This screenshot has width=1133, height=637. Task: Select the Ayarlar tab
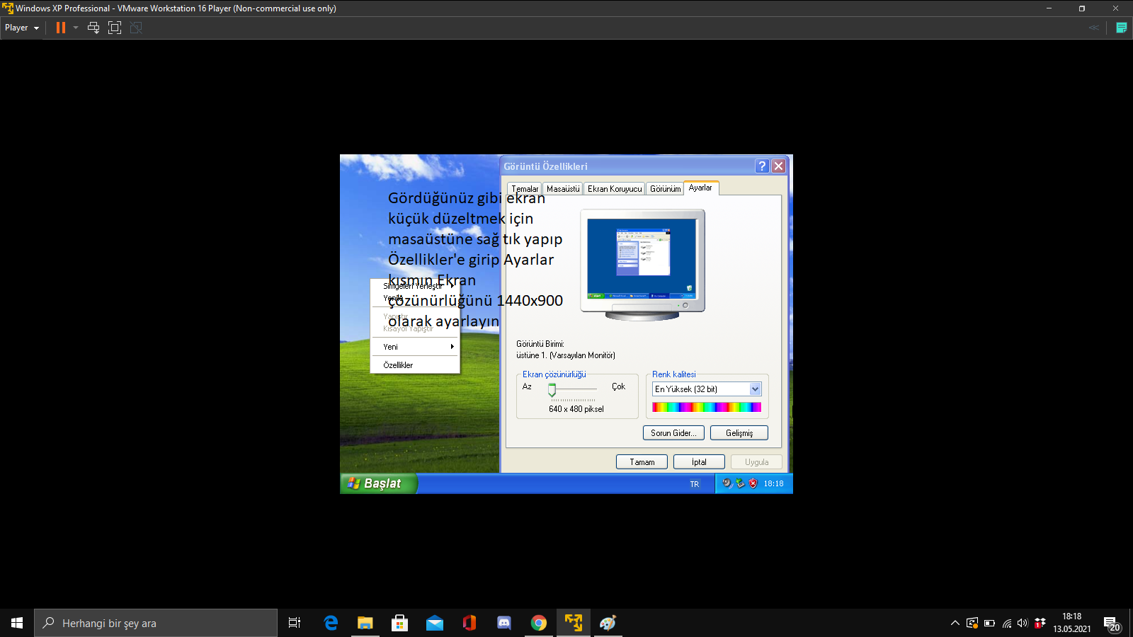click(701, 188)
